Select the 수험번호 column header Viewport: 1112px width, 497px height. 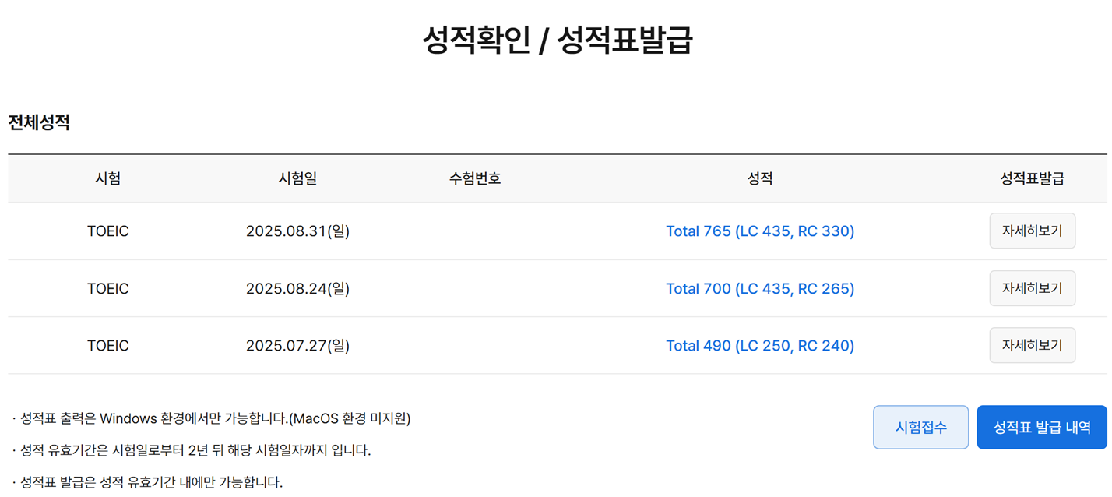(475, 178)
